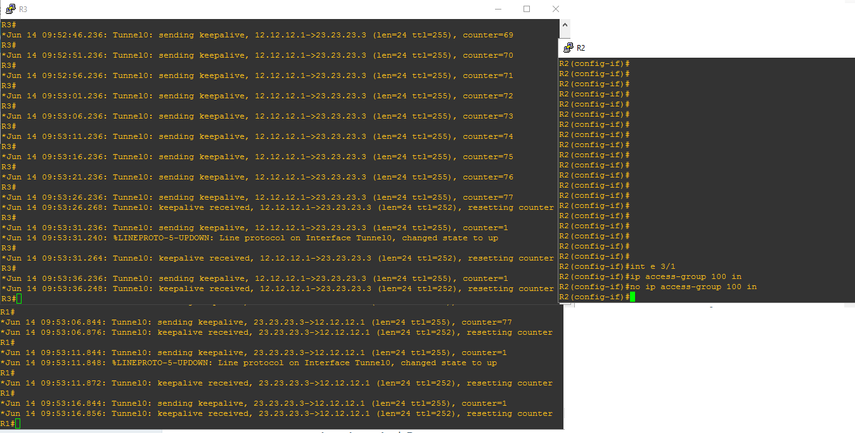
Task: Click the PuTTY icon in R2 title bar
Action: click(568, 48)
